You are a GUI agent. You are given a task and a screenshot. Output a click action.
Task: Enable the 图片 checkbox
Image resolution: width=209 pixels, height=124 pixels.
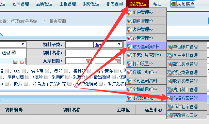[26, 84]
